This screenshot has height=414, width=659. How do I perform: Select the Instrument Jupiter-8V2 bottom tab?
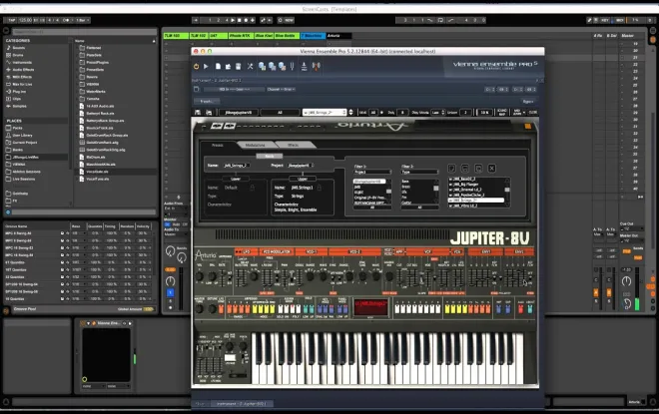point(242,404)
